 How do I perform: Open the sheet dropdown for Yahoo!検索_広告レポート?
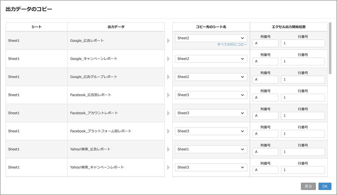point(211,149)
